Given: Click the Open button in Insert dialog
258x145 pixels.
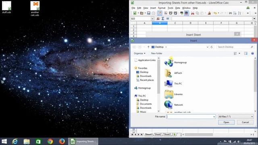Looking at the screenshot, I should pos(226,122).
